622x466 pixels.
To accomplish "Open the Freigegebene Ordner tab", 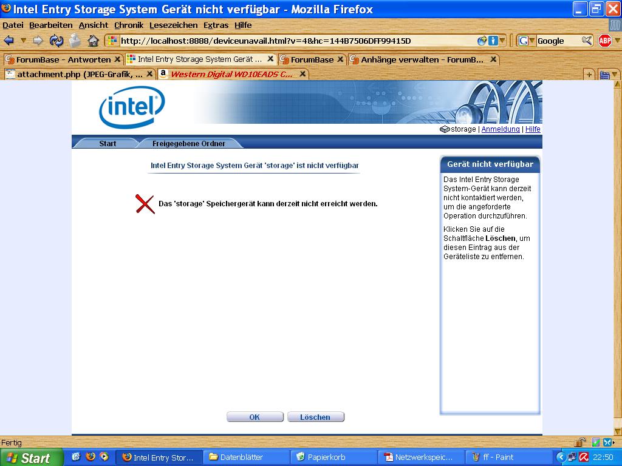I will click(x=189, y=143).
